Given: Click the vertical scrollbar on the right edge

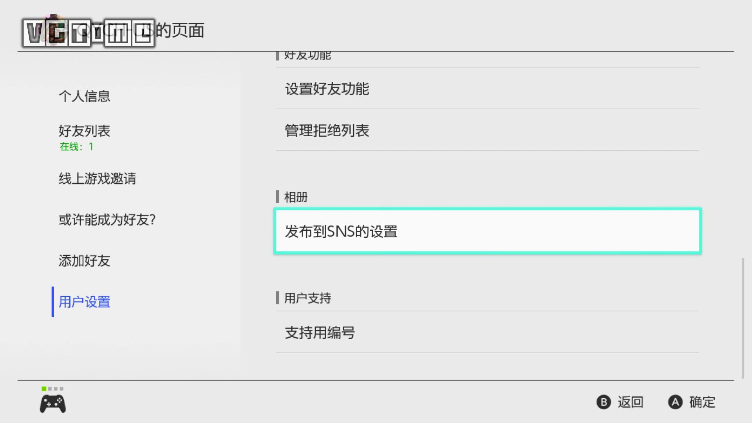Looking at the screenshot, I should (743, 318).
